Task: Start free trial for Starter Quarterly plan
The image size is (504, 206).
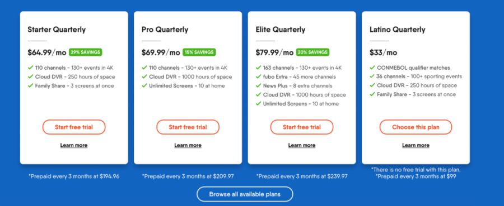Action: point(74,127)
